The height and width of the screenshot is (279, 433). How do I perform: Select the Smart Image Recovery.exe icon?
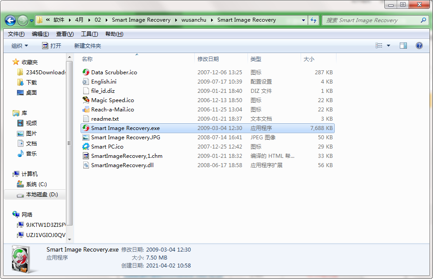click(x=86, y=128)
